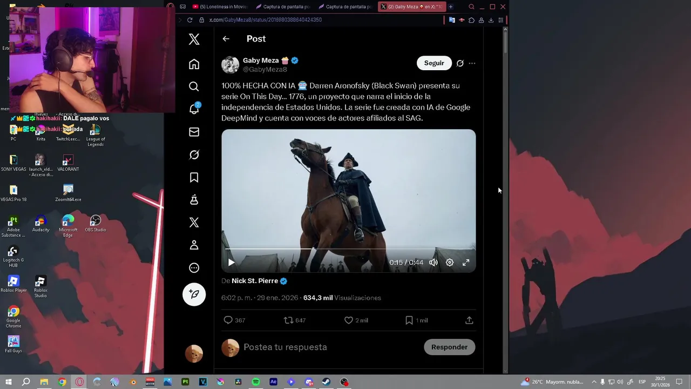Image resolution: width=691 pixels, height=389 pixels.
Task: Select Audacity desktop icon
Action: pos(40,224)
